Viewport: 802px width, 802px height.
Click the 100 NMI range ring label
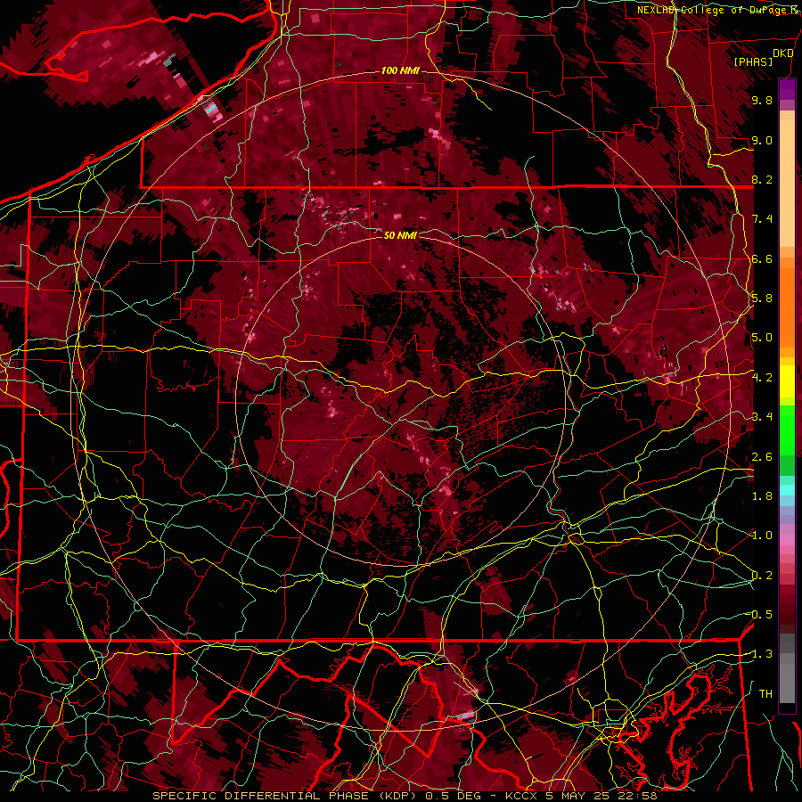point(400,70)
